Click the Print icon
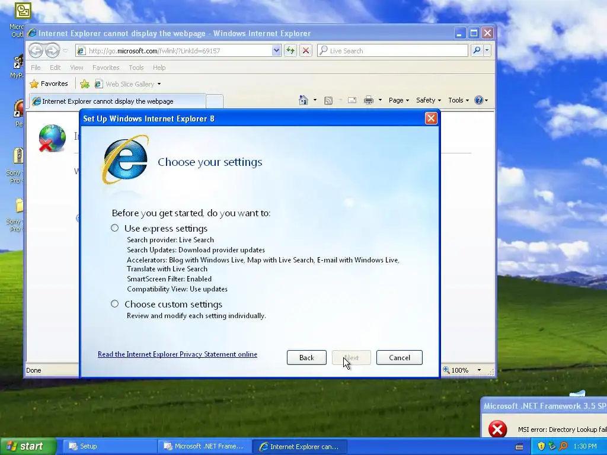The image size is (607, 455). coord(369,100)
